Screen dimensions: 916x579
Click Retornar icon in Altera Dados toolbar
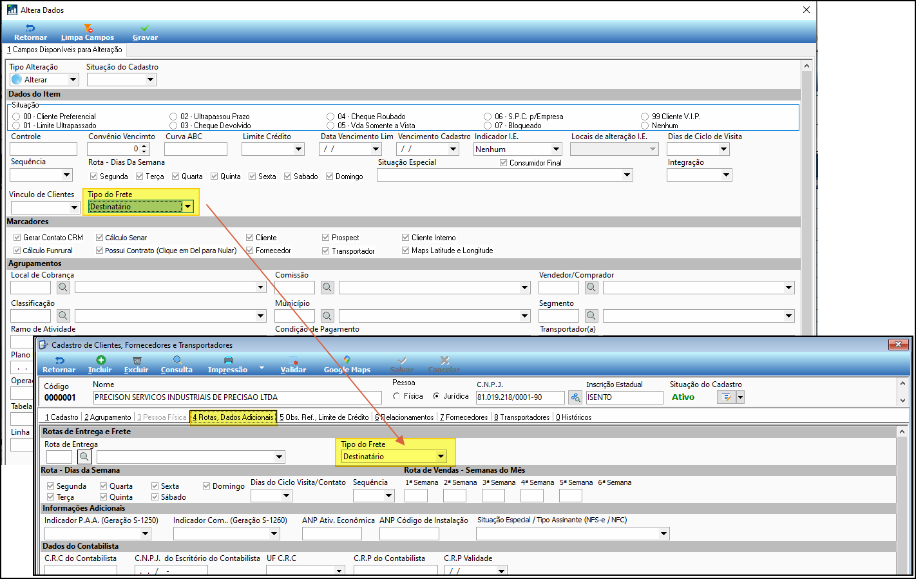[x=30, y=28]
